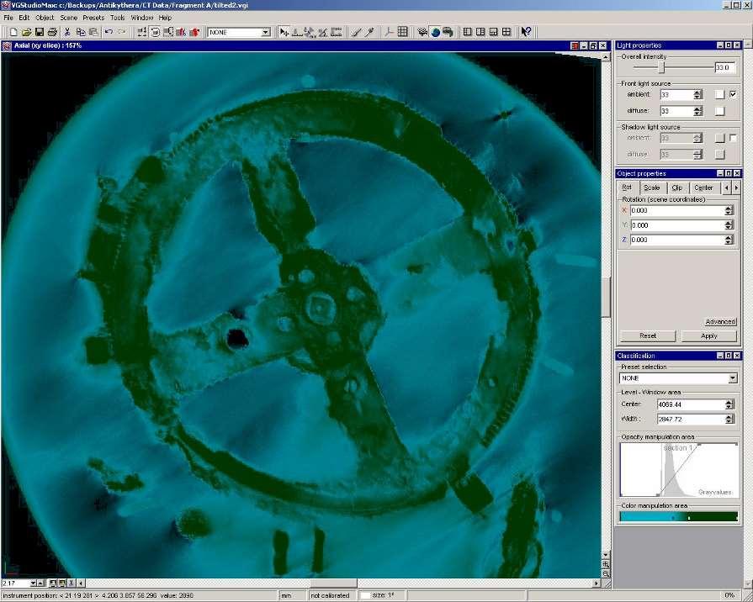Open the Presets menu

click(93, 18)
